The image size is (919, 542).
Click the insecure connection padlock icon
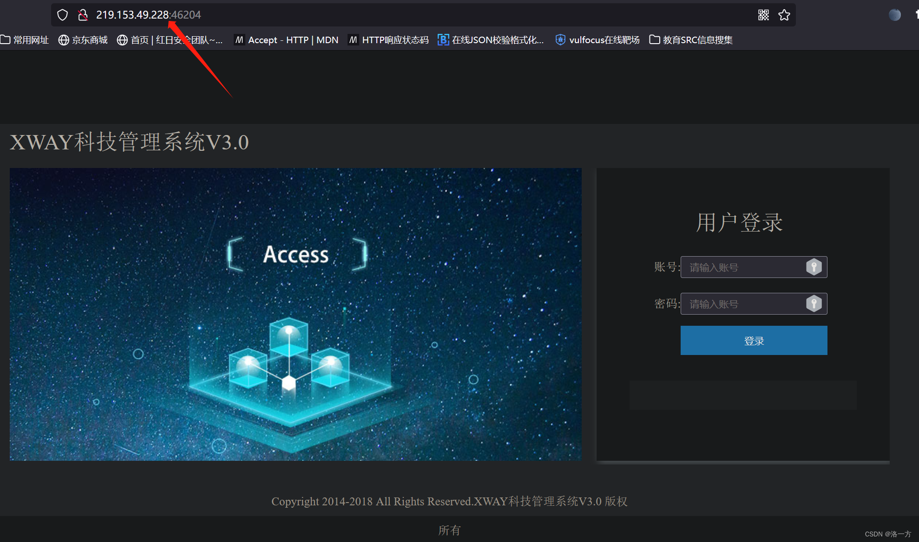coord(83,15)
